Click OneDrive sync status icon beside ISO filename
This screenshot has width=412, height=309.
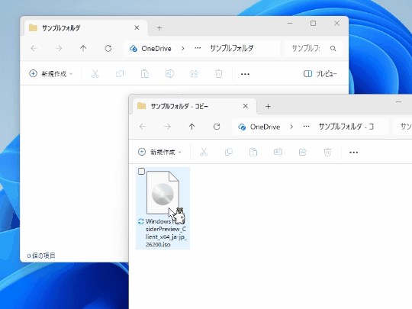pos(141,221)
